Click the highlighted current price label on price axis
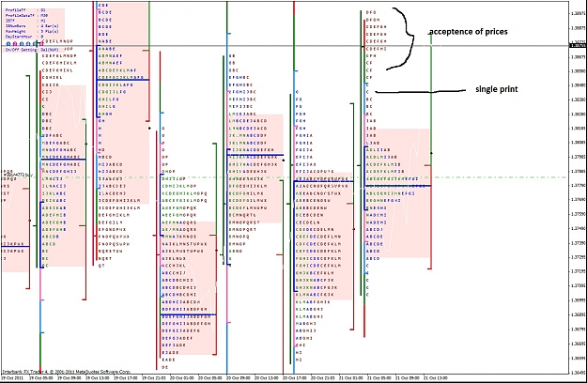The image size is (587, 383). pos(578,46)
